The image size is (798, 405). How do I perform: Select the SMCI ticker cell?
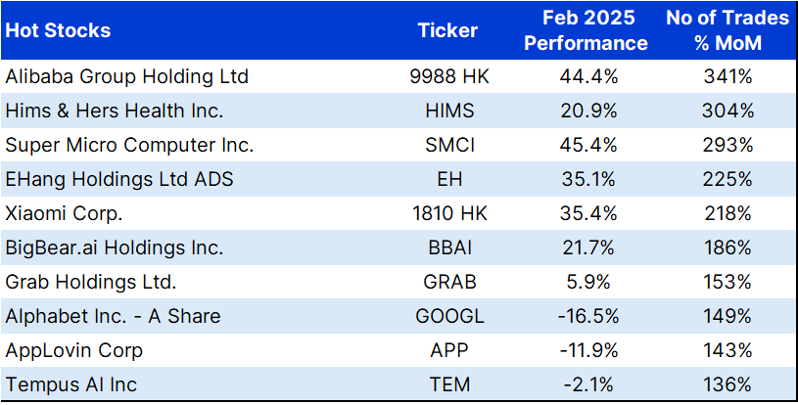click(x=447, y=145)
